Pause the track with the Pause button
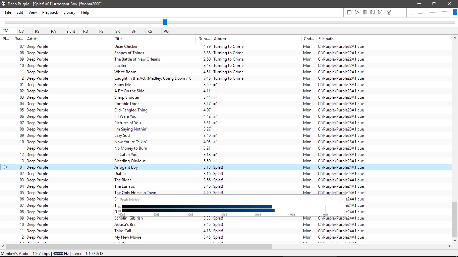This screenshot has width=458, height=257. click(x=365, y=12)
